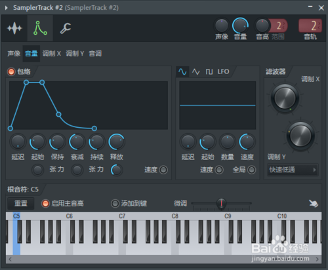Image resolution: width=328 pixels, height=270 pixels.
Task: Open the sample waveform settings tab
Action: click(x=14, y=28)
